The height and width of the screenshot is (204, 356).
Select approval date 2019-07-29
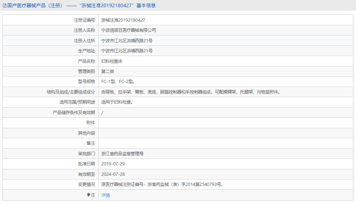point(113,164)
